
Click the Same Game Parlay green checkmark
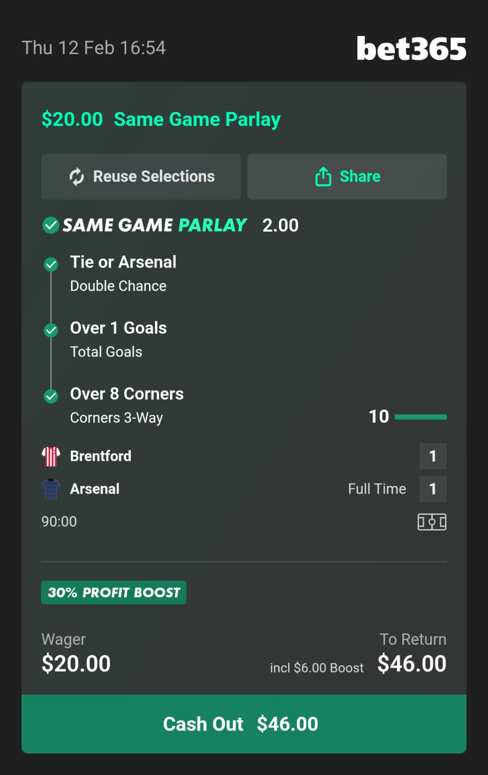[x=51, y=225]
